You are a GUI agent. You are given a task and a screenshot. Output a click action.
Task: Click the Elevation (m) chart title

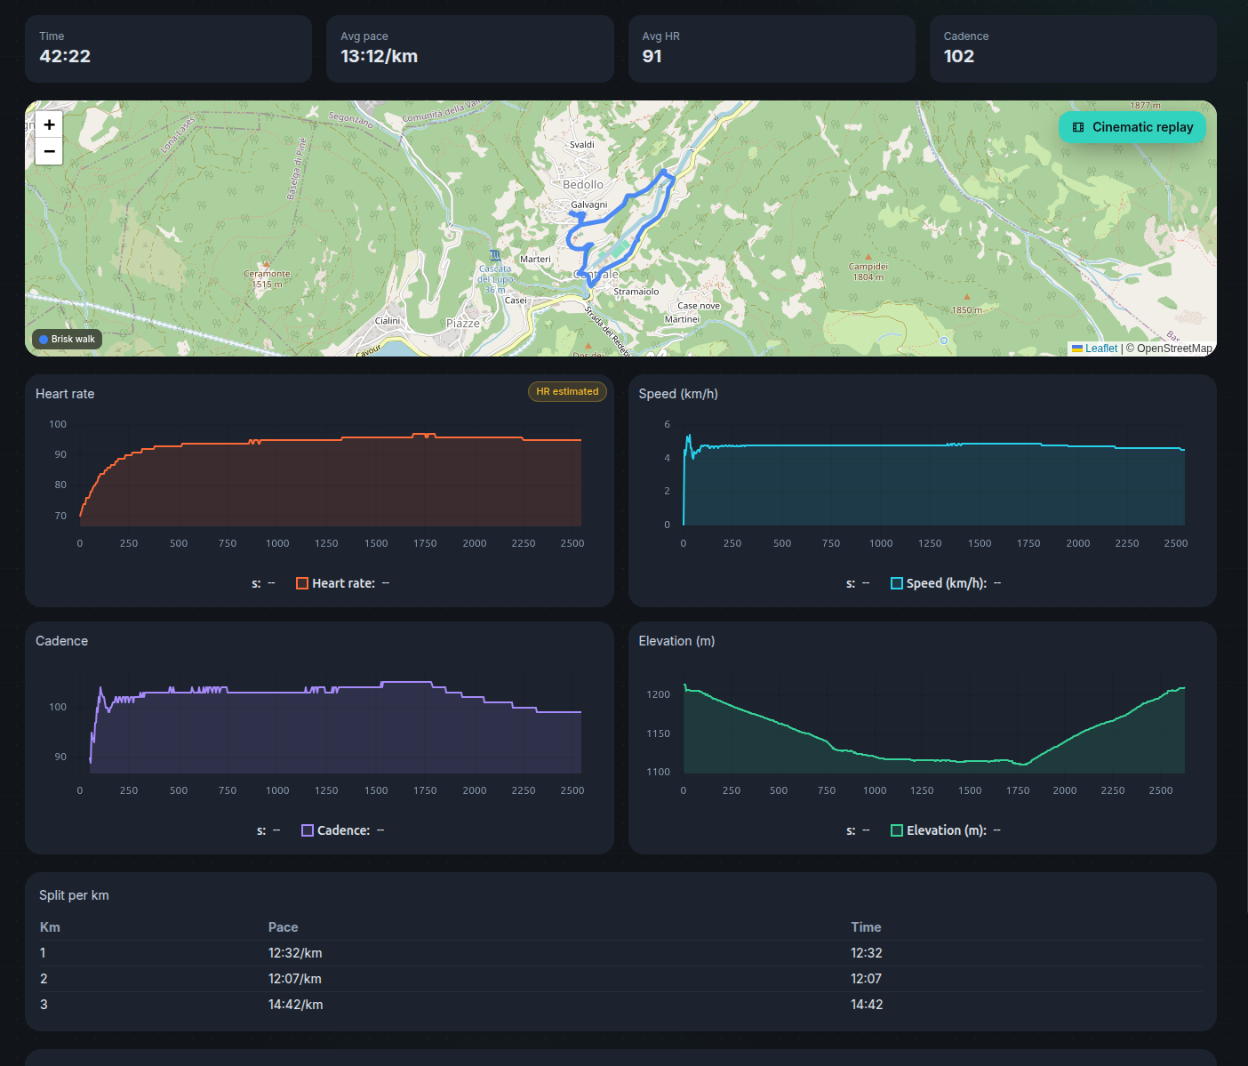[x=676, y=641]
